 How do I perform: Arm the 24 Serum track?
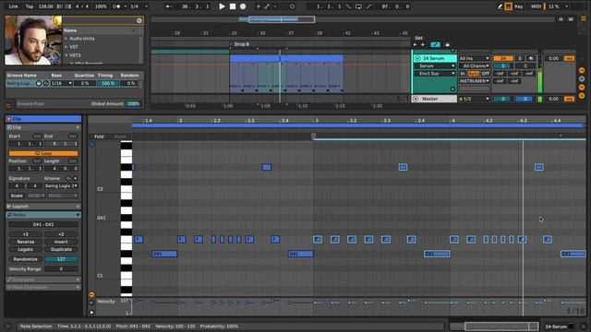click(x=531, y=58)
